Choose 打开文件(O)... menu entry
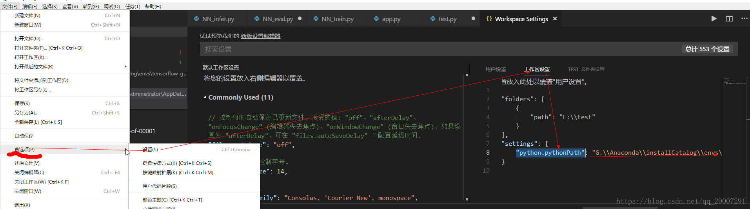Screen dimensions: 750x209 pos(65,38)
